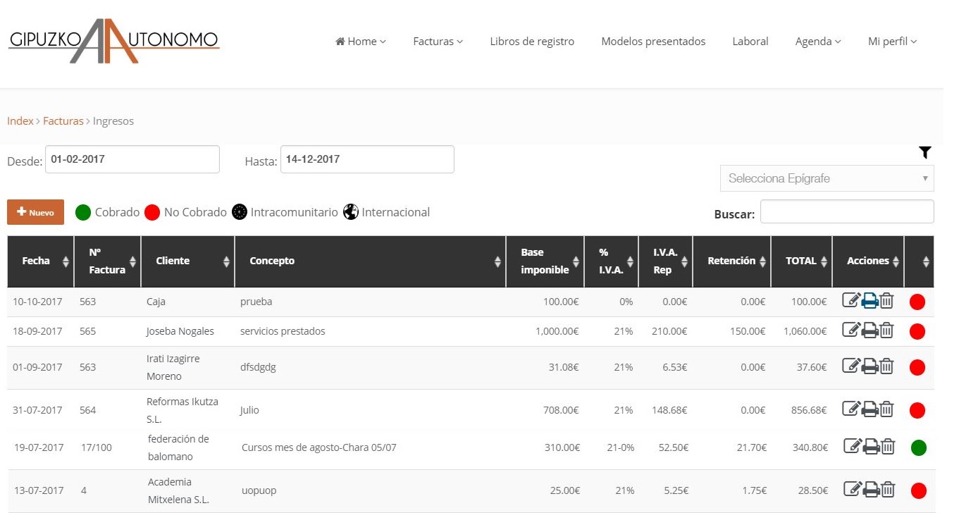Delete the Irati Izagirre Moreno invoice
Image resolution: width=959 pixels, height=513 pixels.
click(887, 366)
